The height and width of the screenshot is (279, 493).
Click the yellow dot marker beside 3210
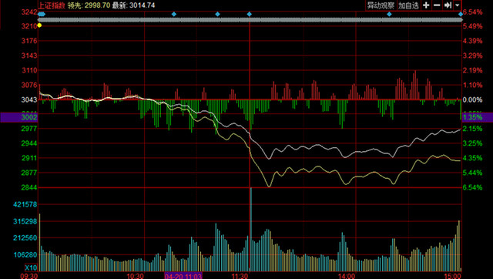point(39,25)
